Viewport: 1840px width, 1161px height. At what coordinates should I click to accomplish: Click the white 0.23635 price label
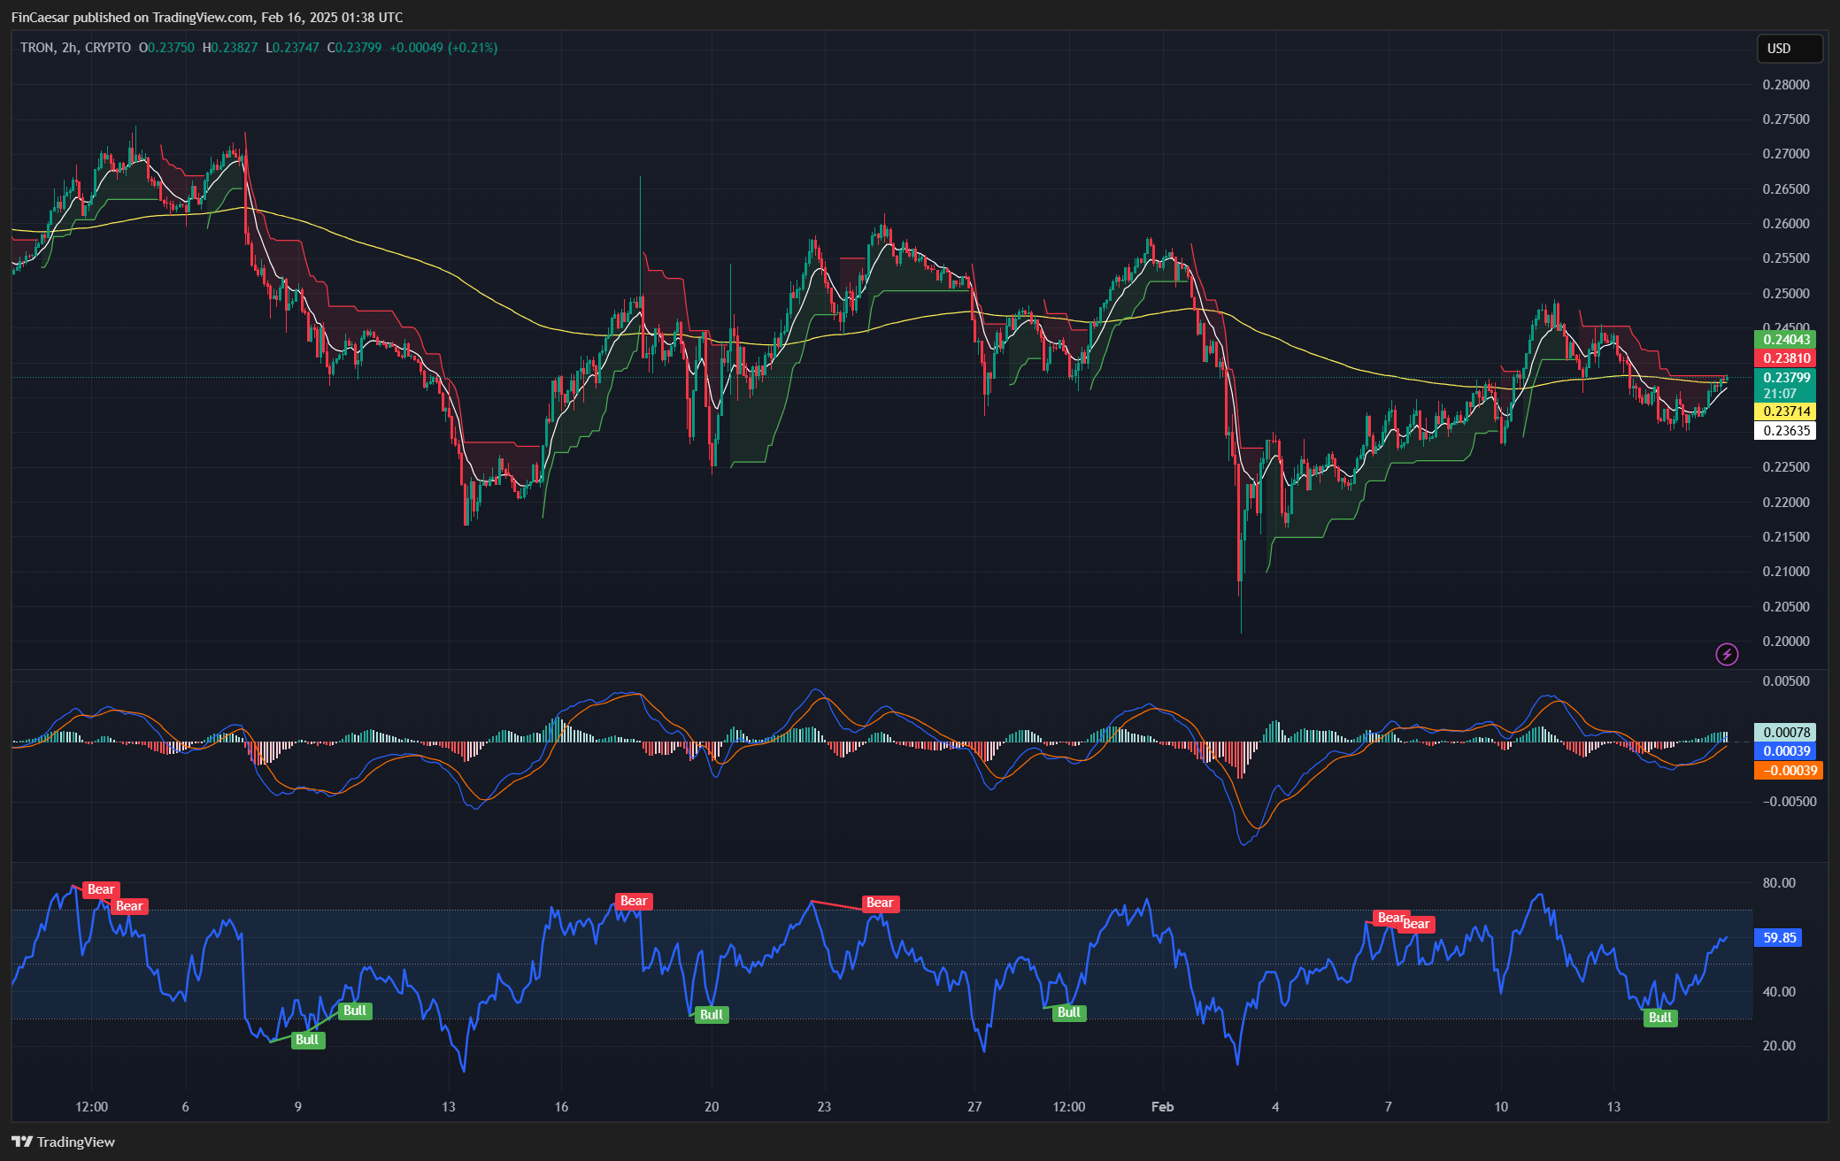(1785, 431)
